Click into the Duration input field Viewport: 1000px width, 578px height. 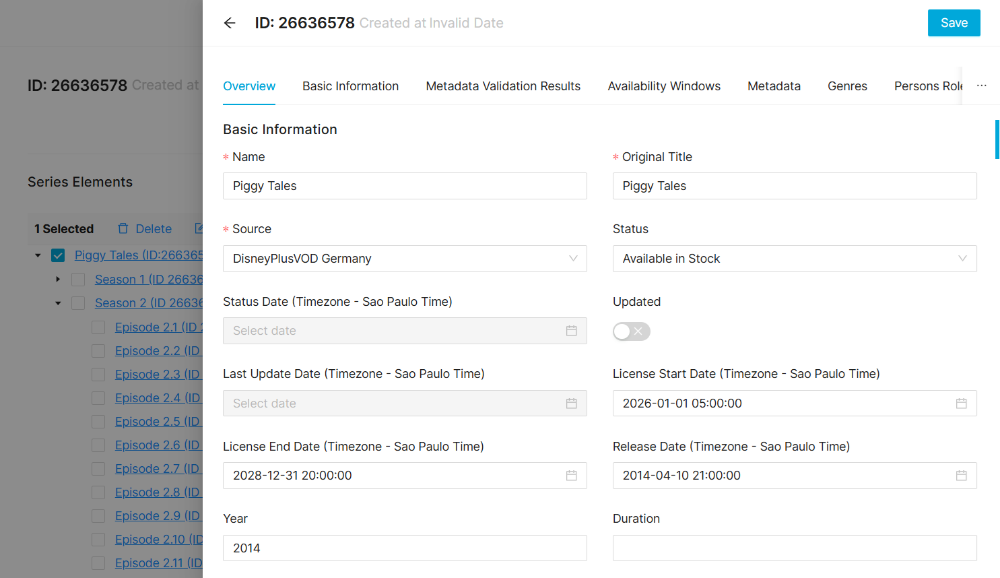tap(794, 548)
